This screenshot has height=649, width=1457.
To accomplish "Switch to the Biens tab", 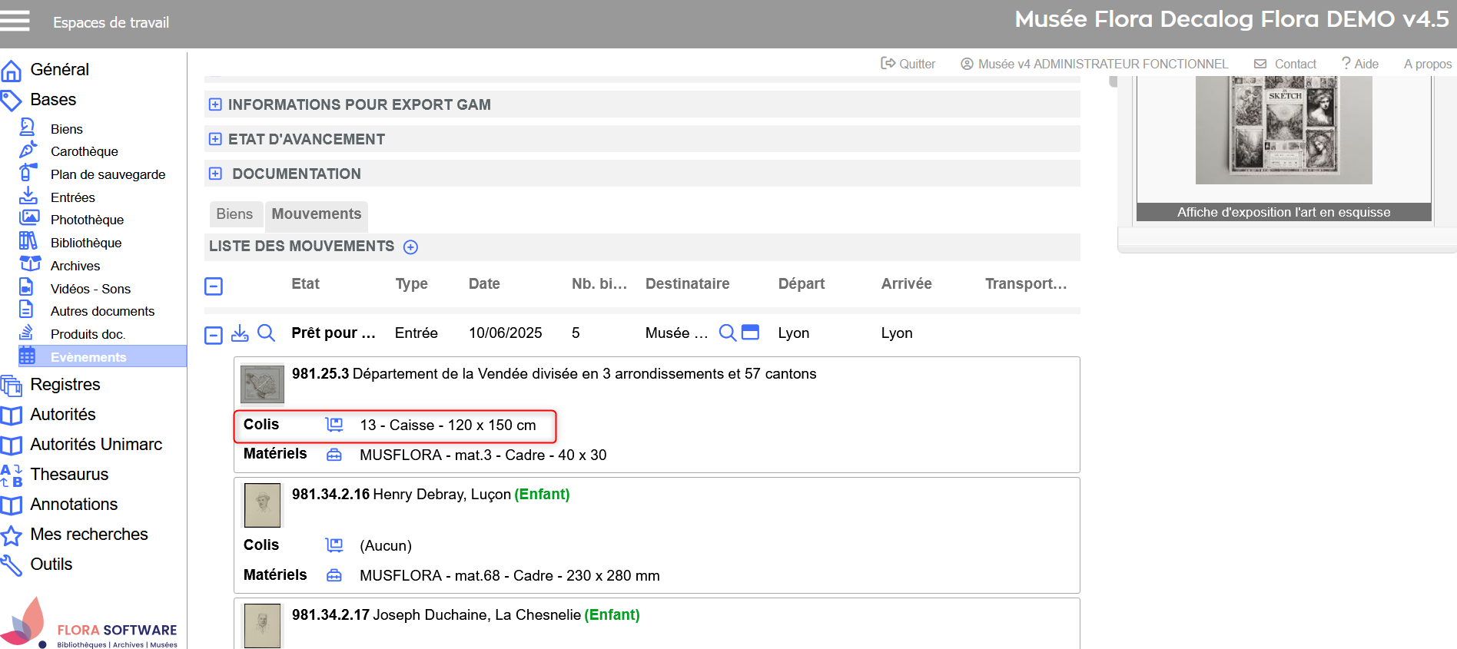I will (234, 214).
